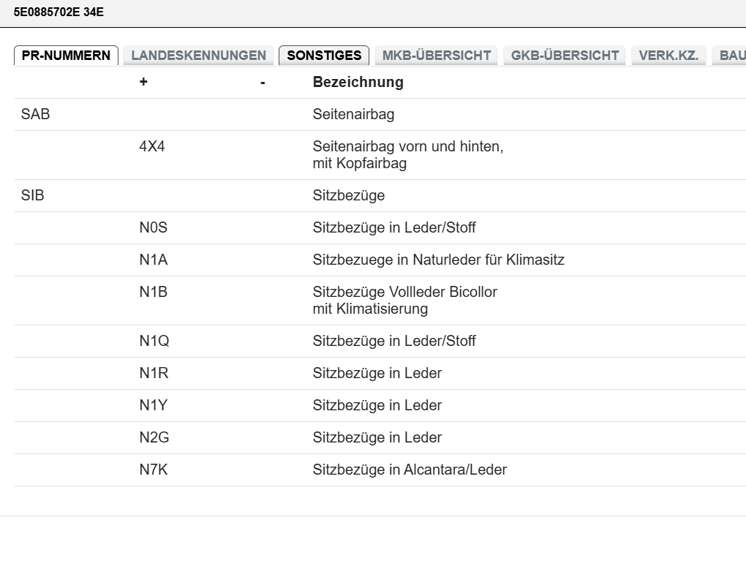The image size is (746, 569).
Task: Select the N7K Alcantara/Leder row
Action: point(380,470)
